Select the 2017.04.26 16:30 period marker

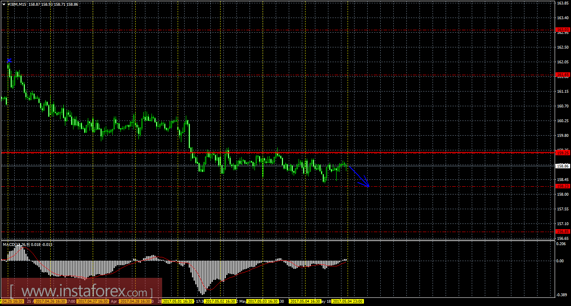49,302
